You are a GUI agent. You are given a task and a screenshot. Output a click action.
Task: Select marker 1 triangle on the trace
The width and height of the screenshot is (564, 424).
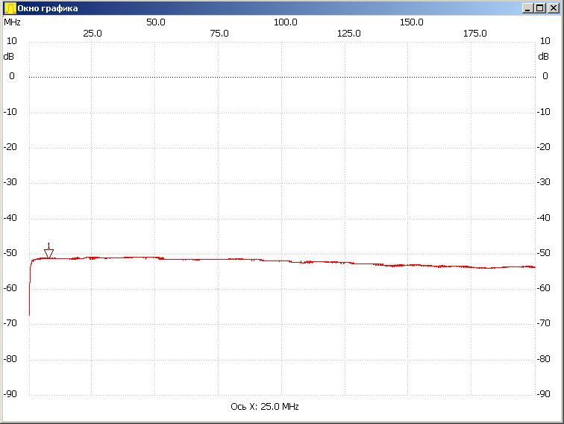click(49, 253)
